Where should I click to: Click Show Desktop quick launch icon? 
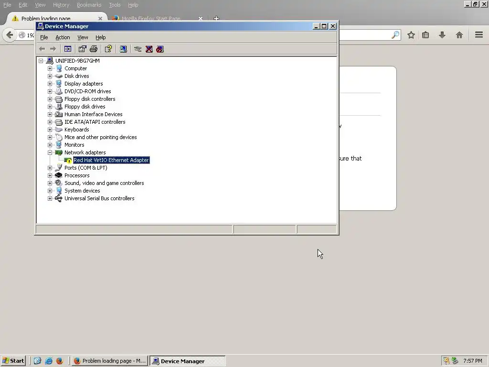point(37,361)
